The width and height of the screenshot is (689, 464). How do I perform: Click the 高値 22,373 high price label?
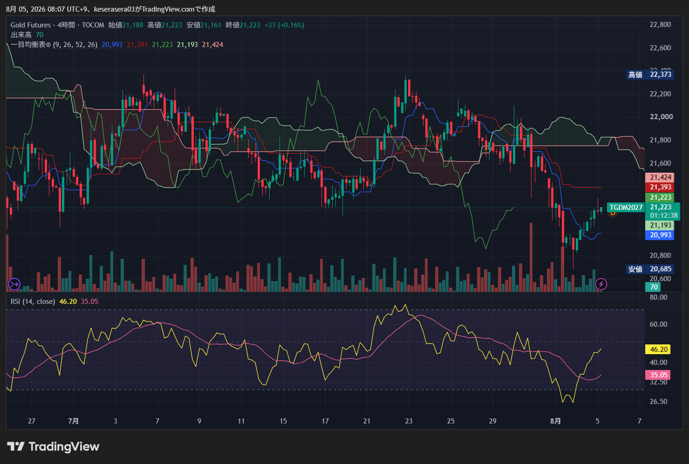[x=650, y=75]
